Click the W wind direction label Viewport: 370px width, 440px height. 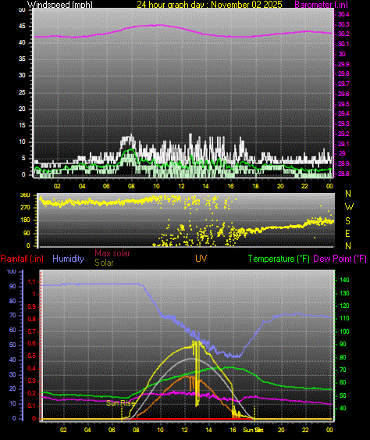click(349, 207)
